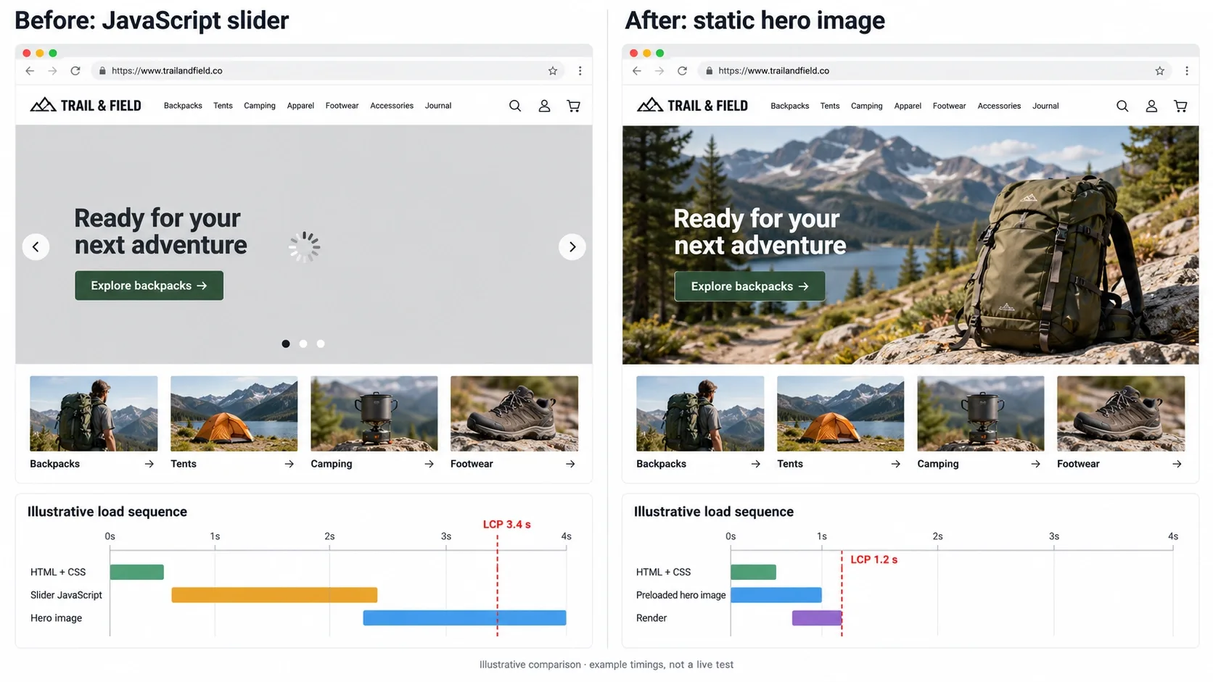
Task: Open Backpacks nav item in Before page
Action: (x=183, y=106)
